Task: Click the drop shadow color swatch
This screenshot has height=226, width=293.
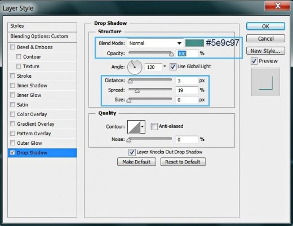Action: 194,43
